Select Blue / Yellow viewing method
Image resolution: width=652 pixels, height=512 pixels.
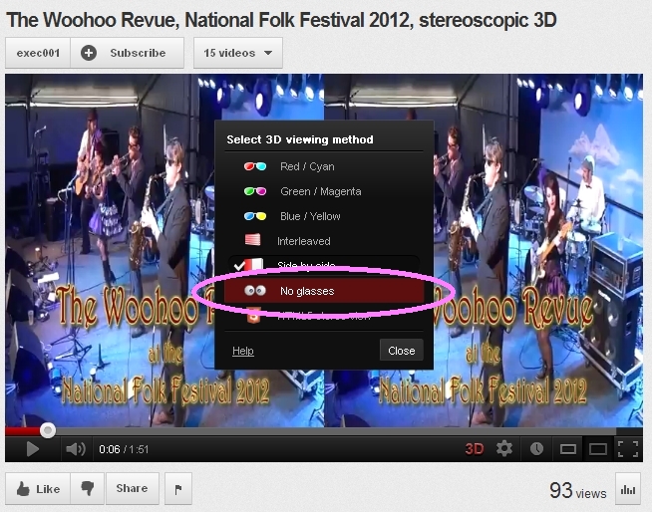[324, 216]
